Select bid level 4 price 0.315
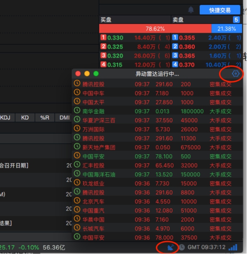 [x=115, y=65]
